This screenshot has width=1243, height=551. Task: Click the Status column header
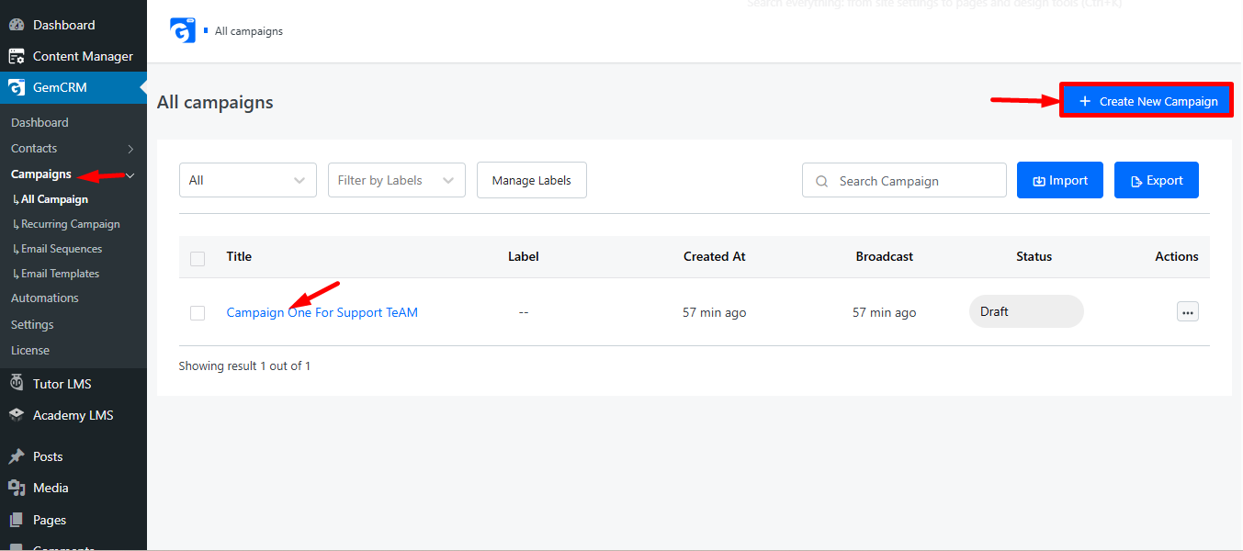1034,256
